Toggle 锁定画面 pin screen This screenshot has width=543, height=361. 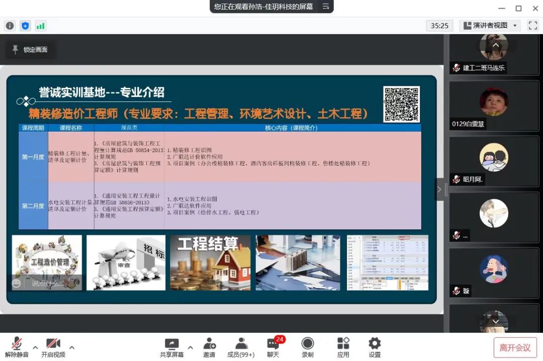click(30, 50)
